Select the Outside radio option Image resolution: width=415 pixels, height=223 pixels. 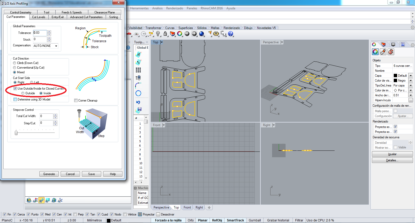point(23,93)
